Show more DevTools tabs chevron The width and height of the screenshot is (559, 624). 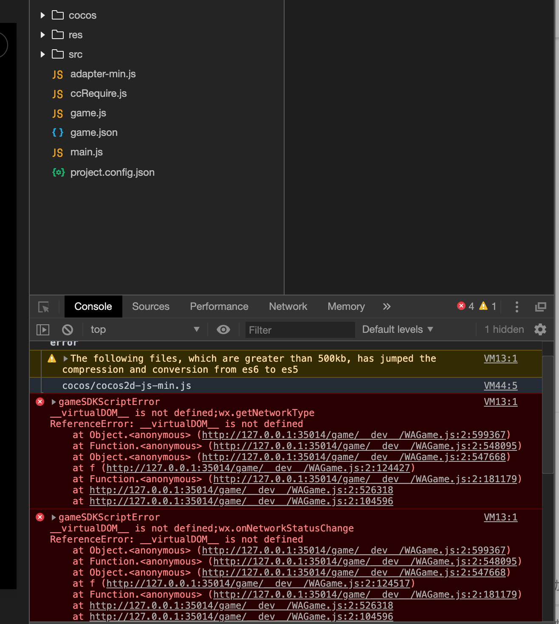387,306
